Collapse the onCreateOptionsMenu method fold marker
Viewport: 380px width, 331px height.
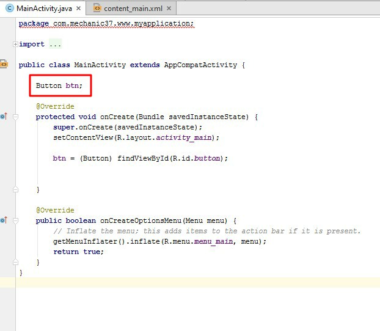(15, 220)
